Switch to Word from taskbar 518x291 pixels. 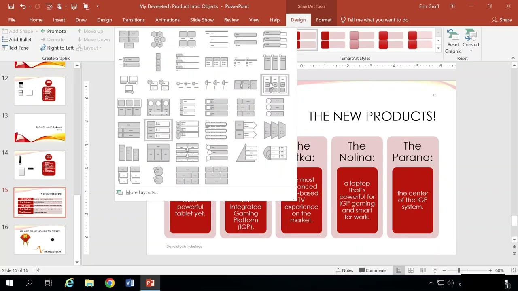pos(130,283)
